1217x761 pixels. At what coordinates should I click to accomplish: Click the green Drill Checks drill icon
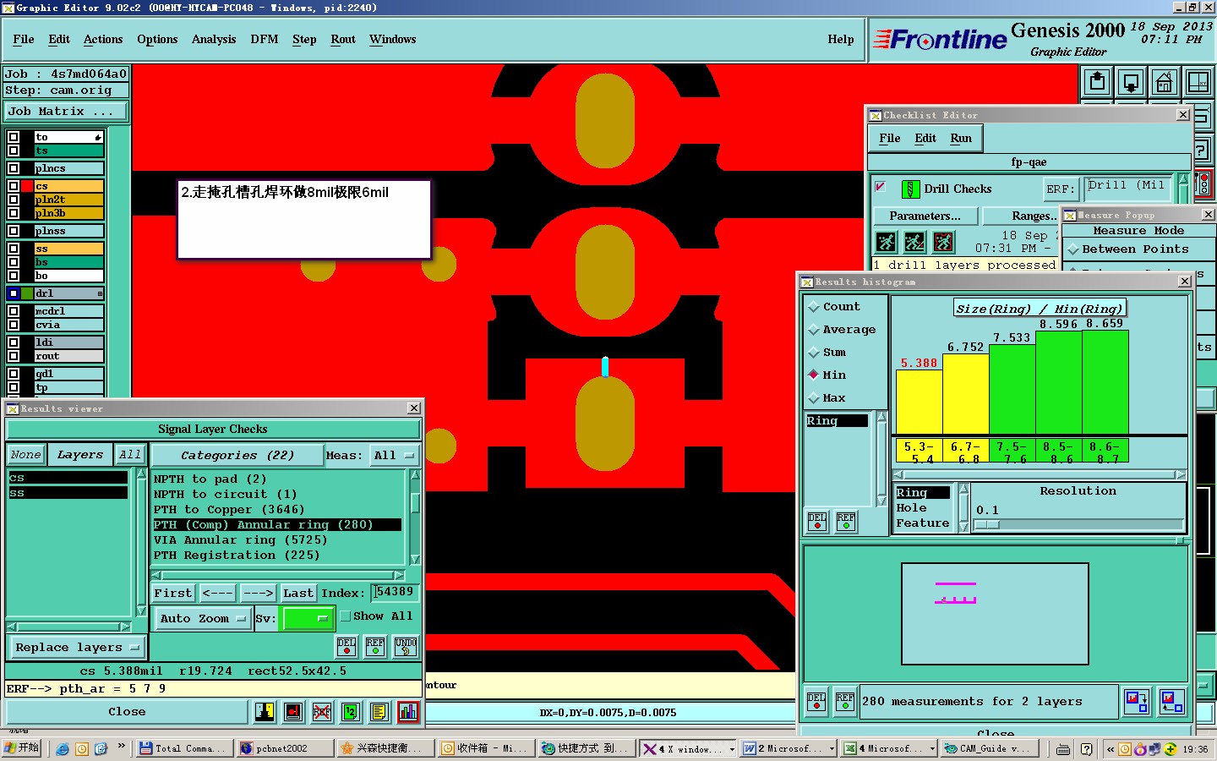point(910,189)
